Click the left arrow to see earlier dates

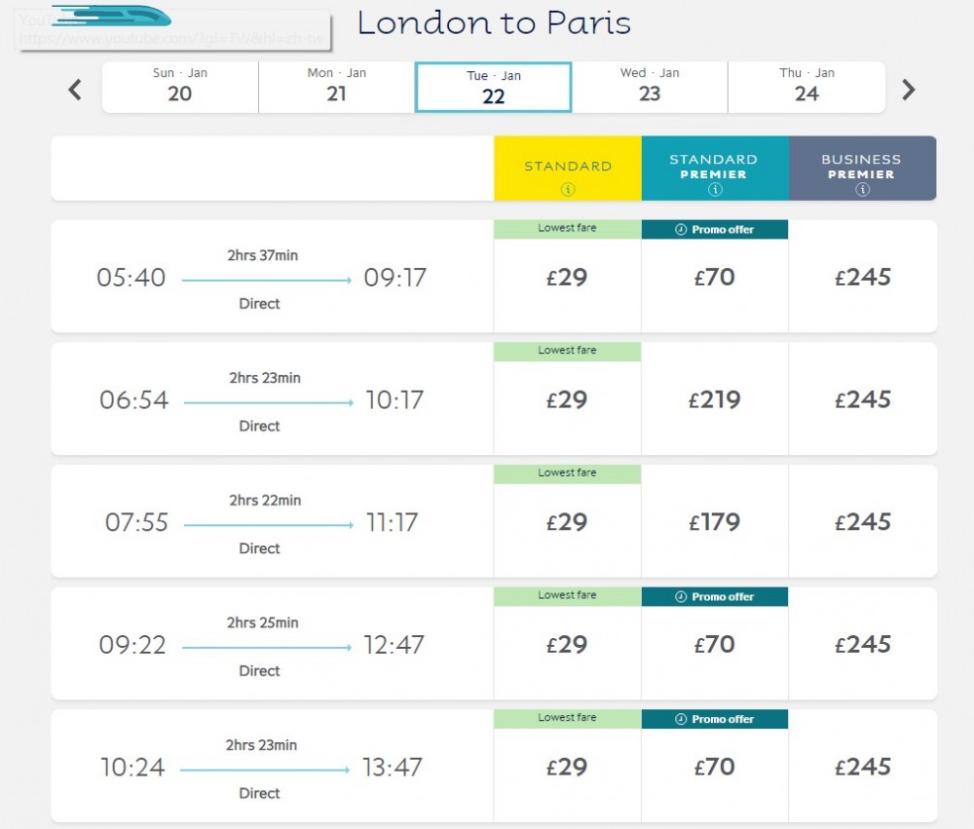74,89
